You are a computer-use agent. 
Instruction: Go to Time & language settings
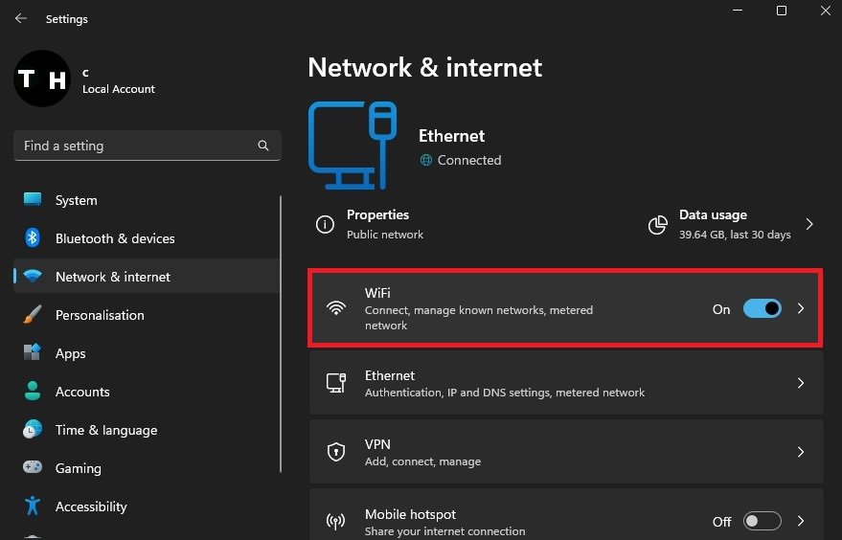(x=105, y=430)
